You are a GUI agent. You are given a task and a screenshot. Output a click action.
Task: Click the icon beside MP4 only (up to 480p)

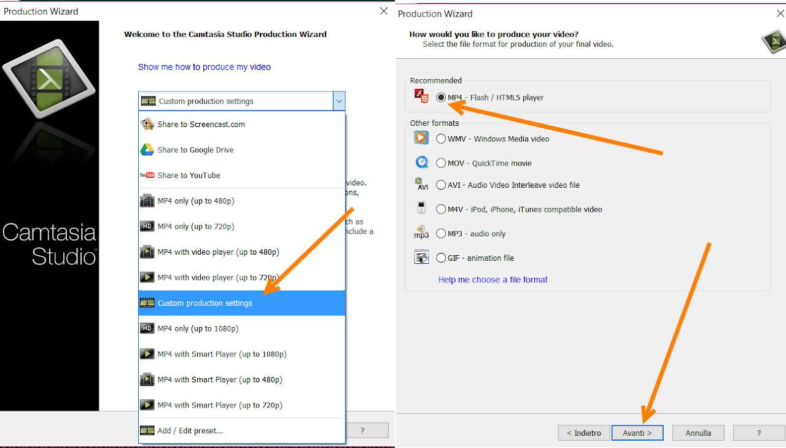tap(147, 201)
